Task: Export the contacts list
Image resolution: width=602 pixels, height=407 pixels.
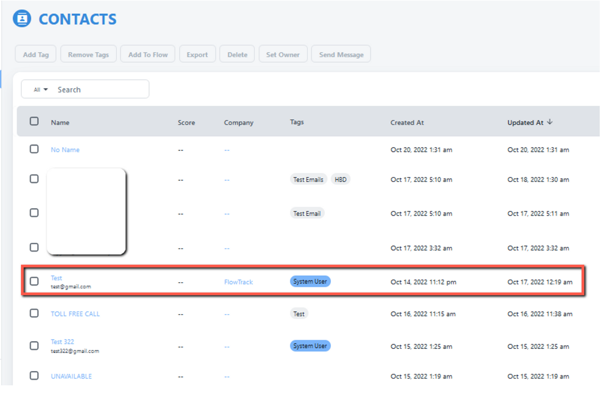Action: (197, 54)
